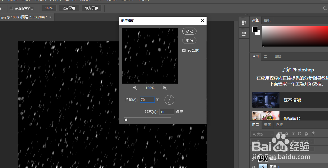
Task: Click the text layer filter icon
Action: [293, 134]
